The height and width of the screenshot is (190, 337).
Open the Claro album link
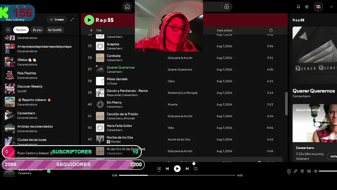171,81
